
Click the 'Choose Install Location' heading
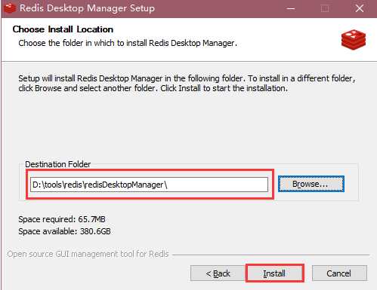click(63, 29)
